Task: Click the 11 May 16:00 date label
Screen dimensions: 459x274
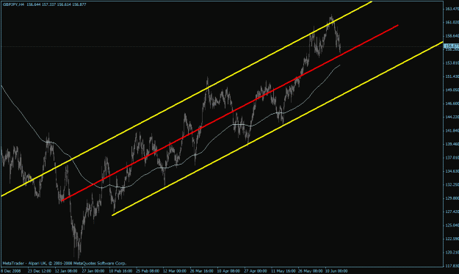Action: [x=283, y=271]
